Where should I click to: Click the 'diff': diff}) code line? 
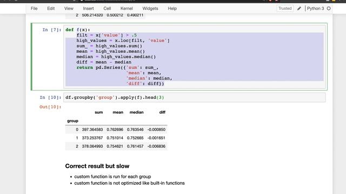pos(145,84)
